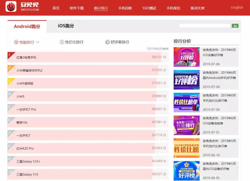Open the 首页 menu item

tap(56, 8)
